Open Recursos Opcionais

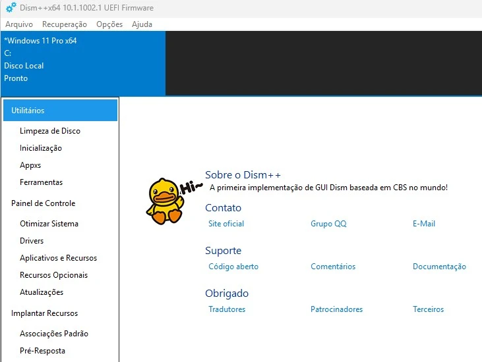(54, 275)
